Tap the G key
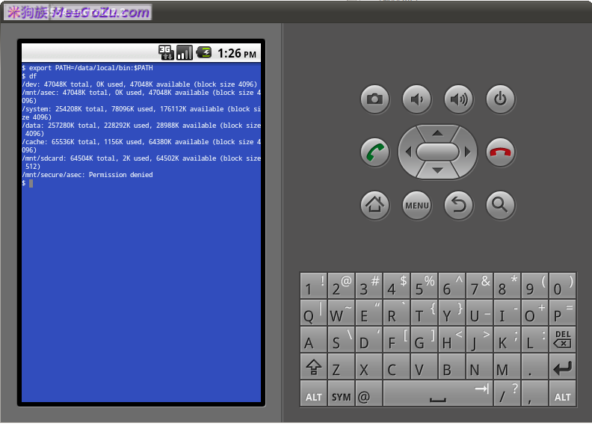Viewport: 592px width, 426px height. [425, 339]
